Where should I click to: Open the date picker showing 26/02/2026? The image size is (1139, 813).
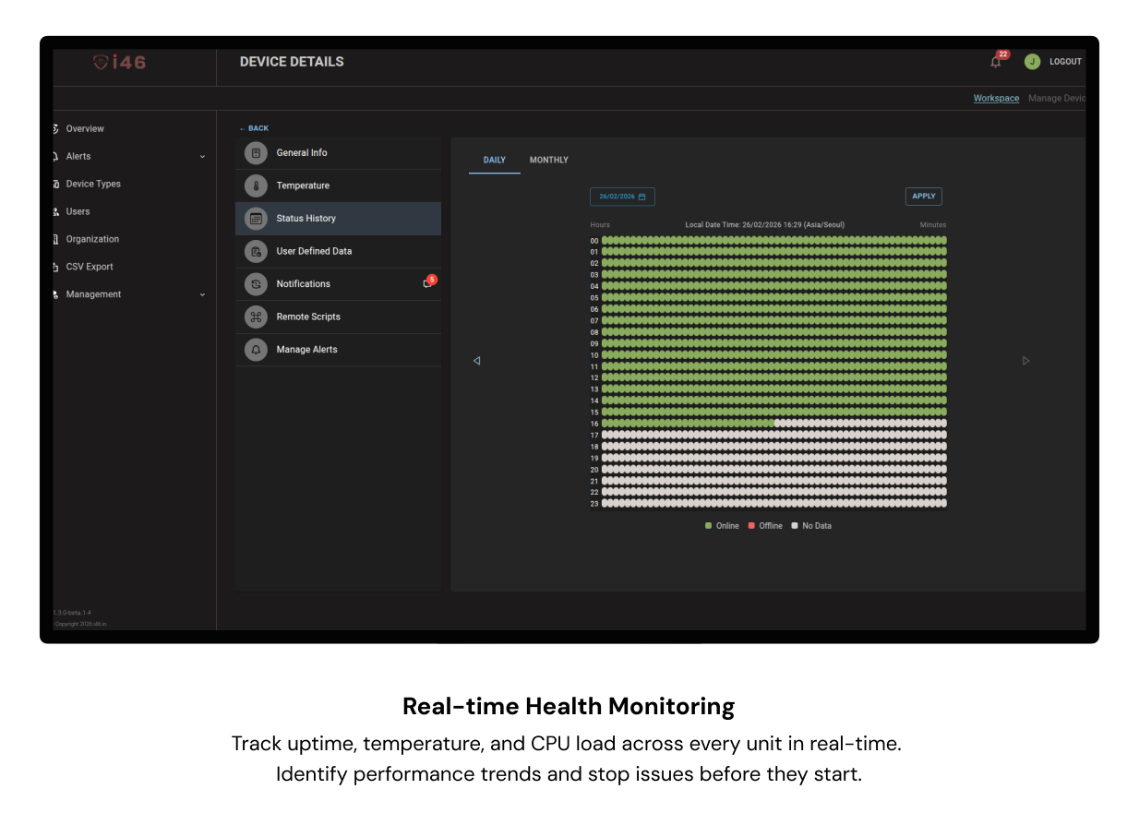[622, 197]
